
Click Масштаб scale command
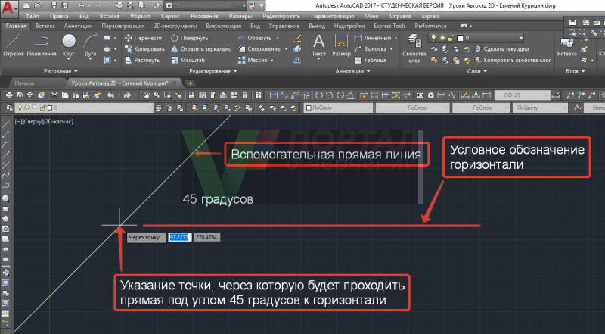click(188, 61)
